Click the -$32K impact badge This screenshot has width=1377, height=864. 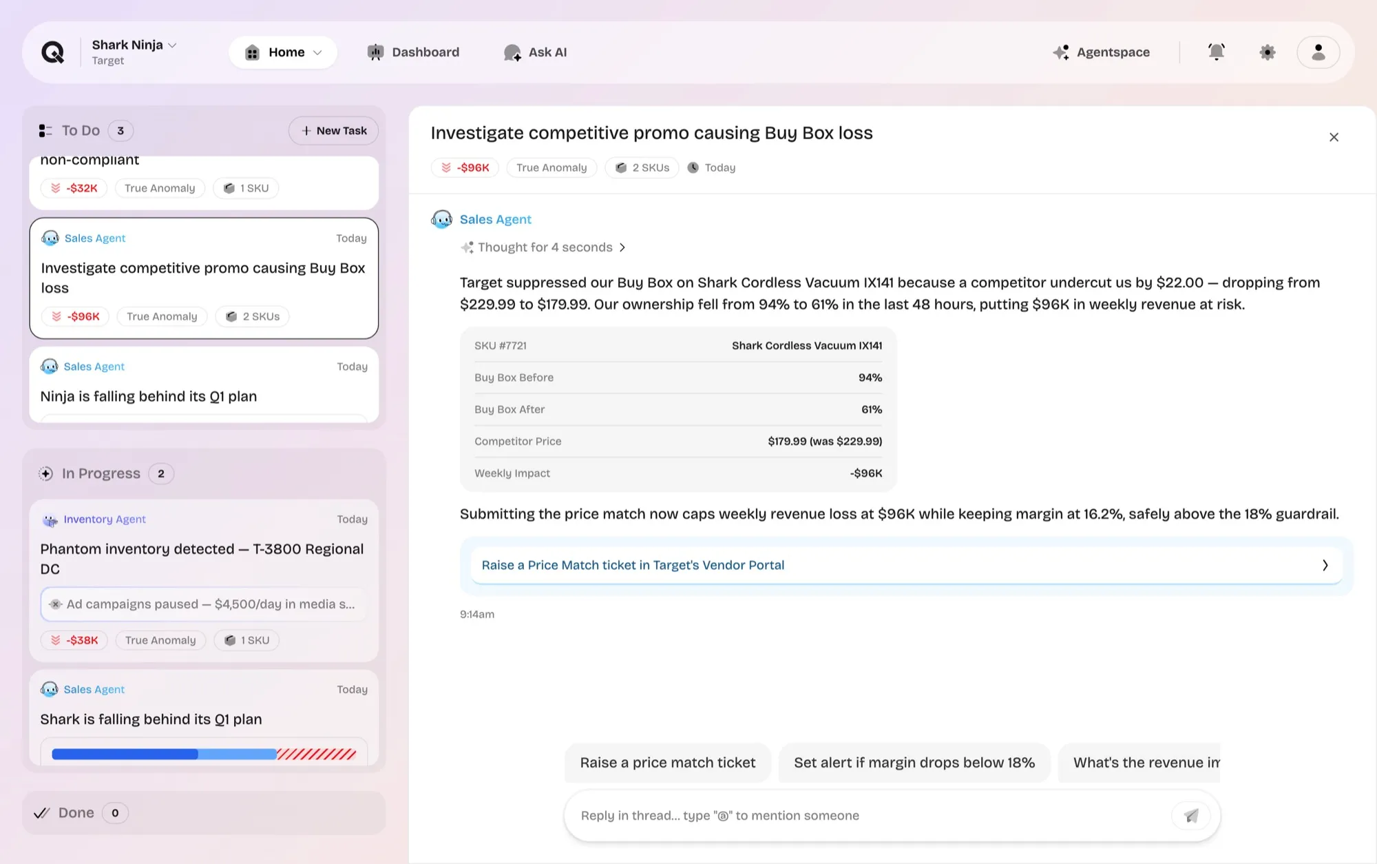74,188
